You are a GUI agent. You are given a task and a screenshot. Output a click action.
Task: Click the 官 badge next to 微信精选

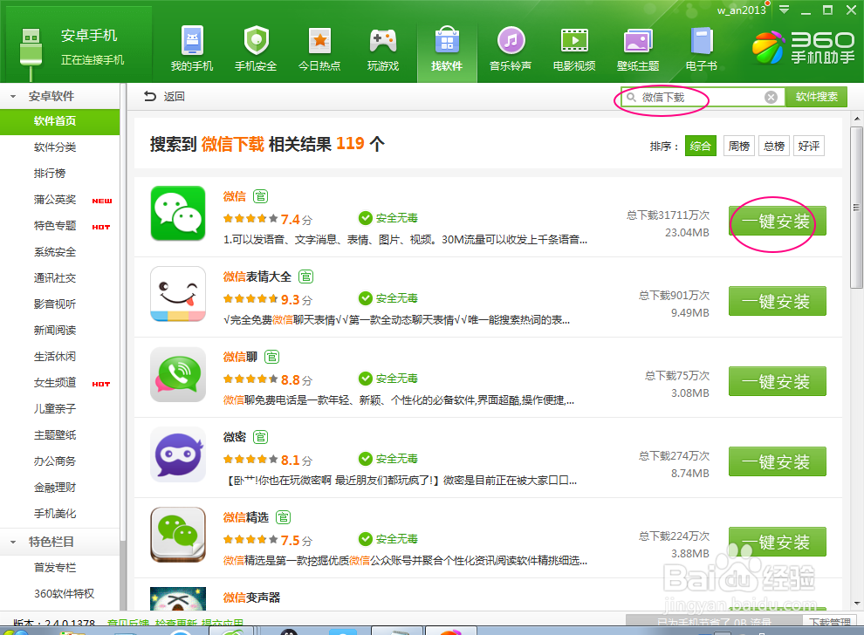(284, 518)
